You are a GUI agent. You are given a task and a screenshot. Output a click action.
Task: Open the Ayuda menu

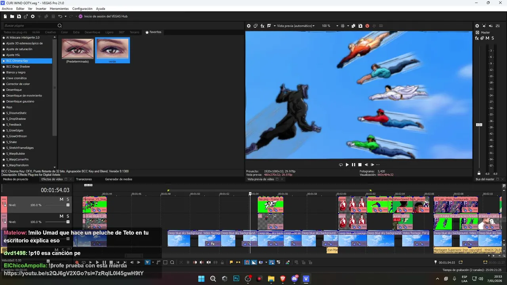click(x=101, y=9)
